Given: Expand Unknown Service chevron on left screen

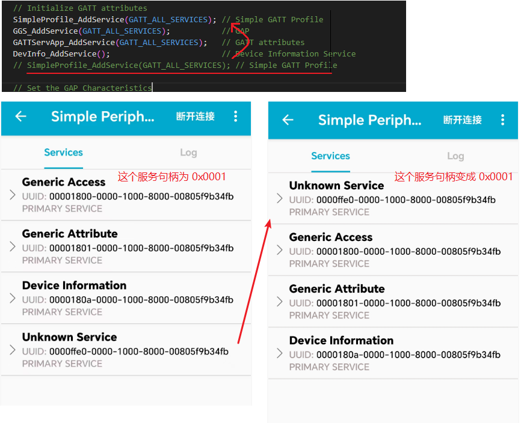Looking at the screenshot, I should pos(13,350).
